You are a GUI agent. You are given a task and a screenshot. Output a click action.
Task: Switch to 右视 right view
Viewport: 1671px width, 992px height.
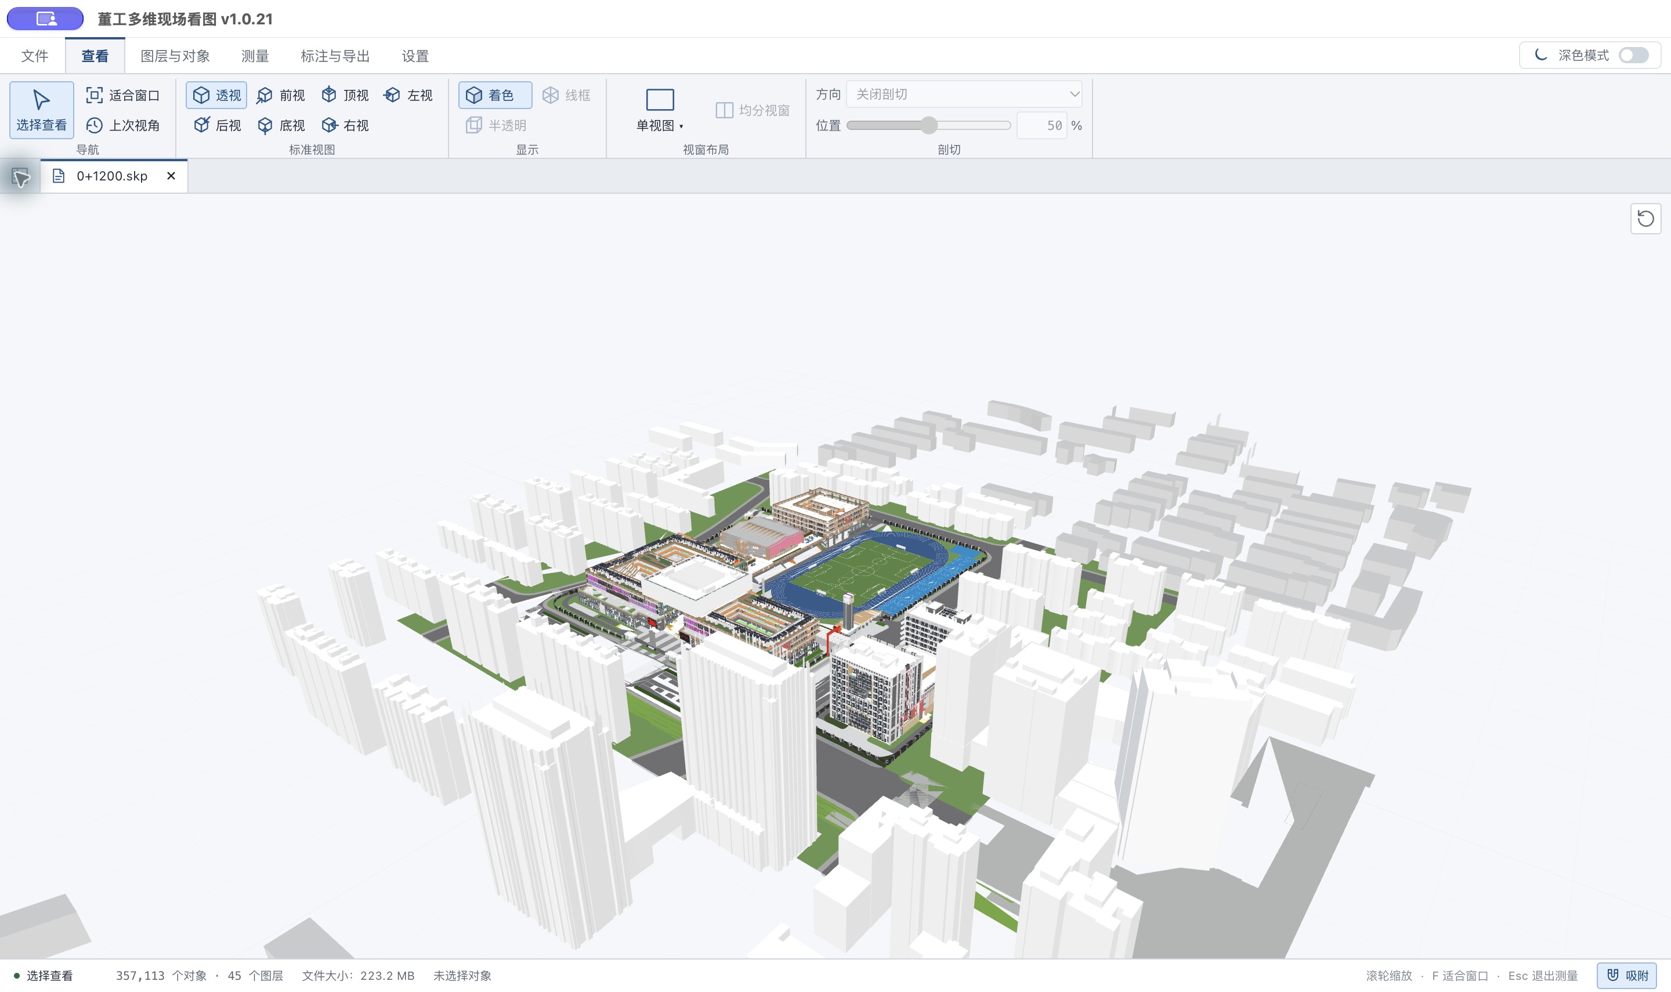point(345,125)
